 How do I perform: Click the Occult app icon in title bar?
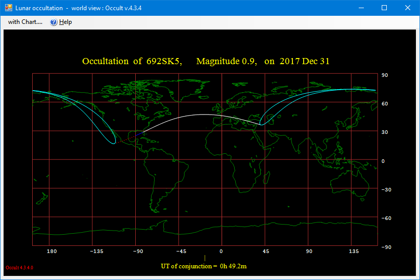[9, 8]
